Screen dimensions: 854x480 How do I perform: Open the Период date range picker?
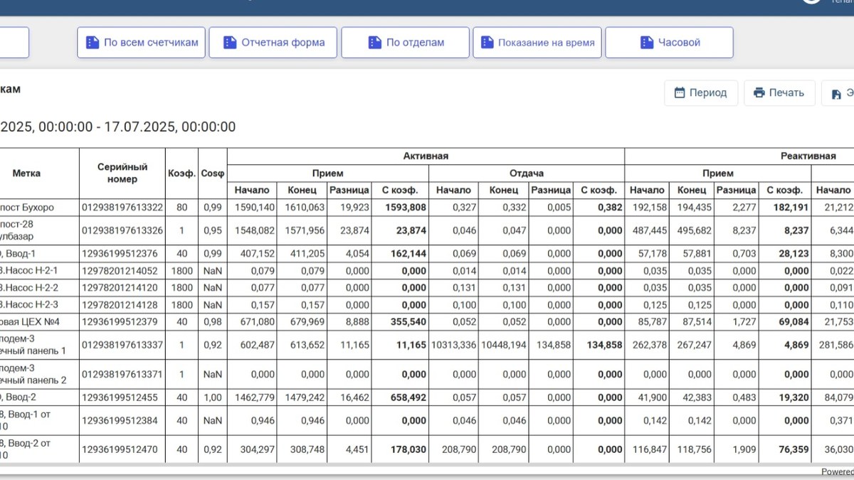(x=701, y=92)
